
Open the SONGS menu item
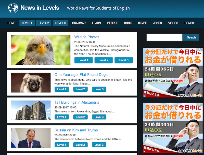(189, 23)
